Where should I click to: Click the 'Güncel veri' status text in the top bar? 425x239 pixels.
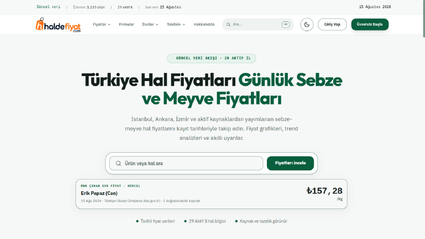(49, 7)
